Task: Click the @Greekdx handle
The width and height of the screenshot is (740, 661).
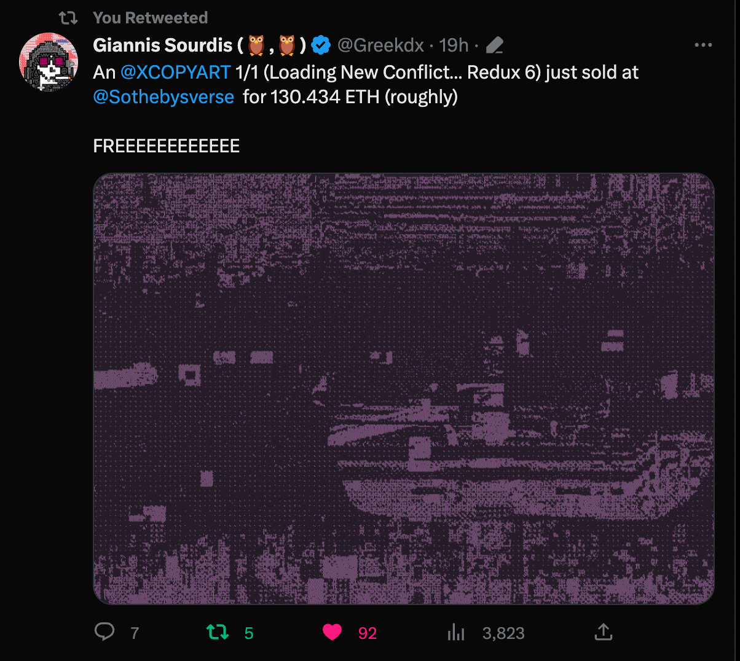Action: pos(380,45)
